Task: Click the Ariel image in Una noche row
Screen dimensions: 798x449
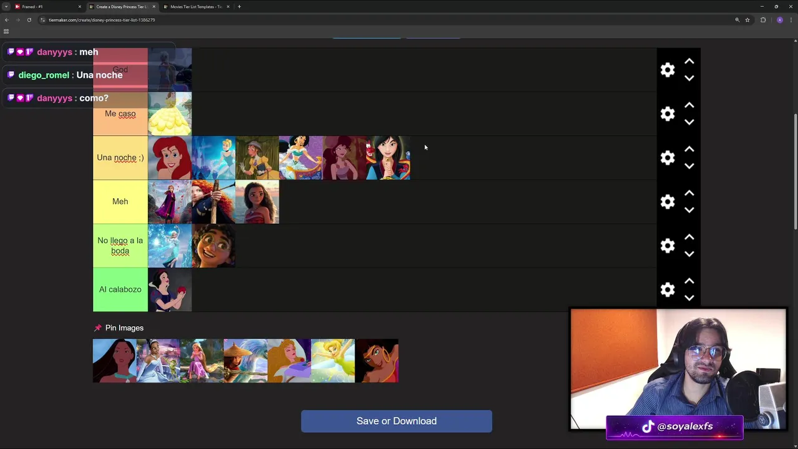Action: pyautogui.click(x=170, y=158)
